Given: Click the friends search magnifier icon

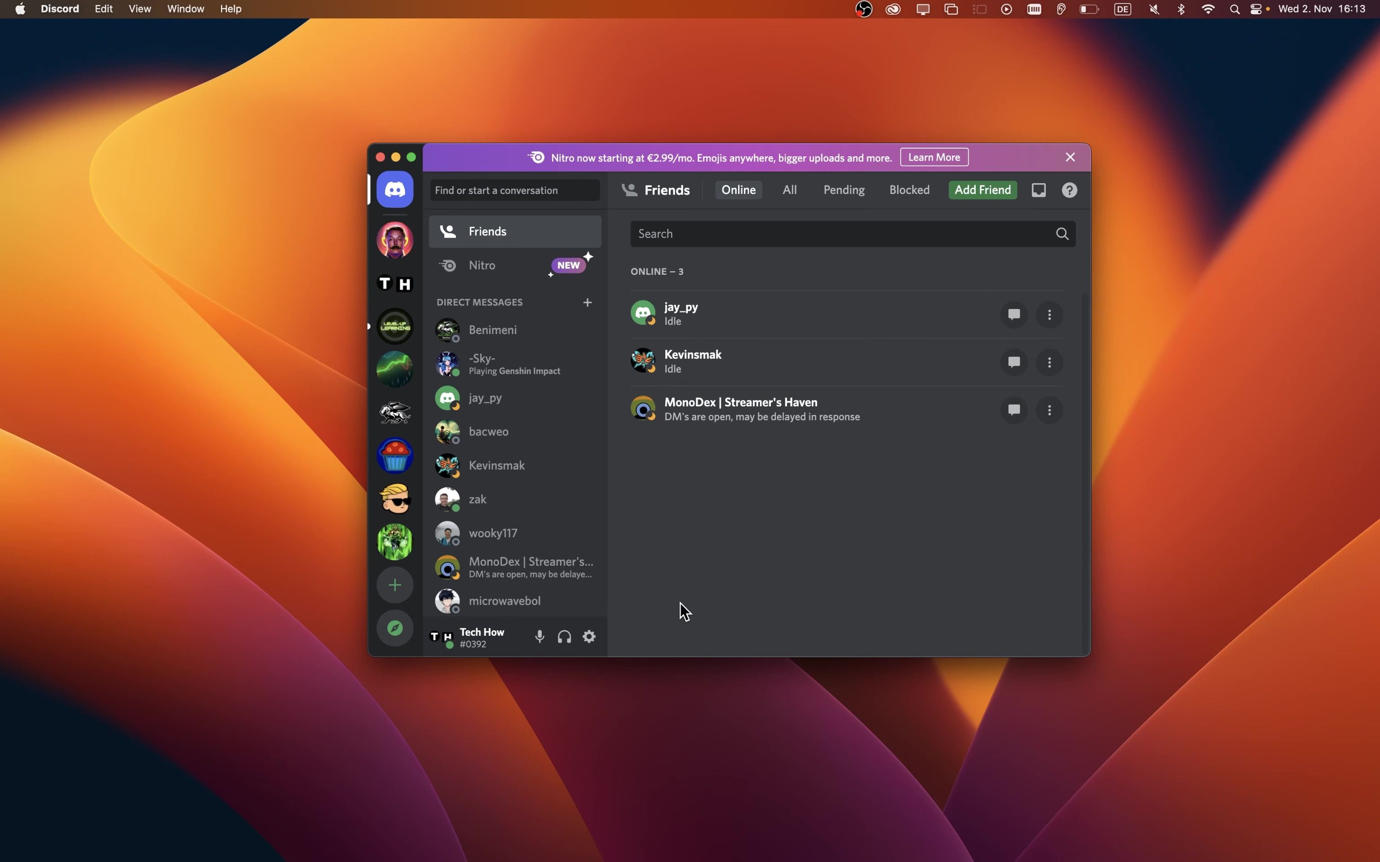Looking at the screenshot, I should [x=1062, y=234].
